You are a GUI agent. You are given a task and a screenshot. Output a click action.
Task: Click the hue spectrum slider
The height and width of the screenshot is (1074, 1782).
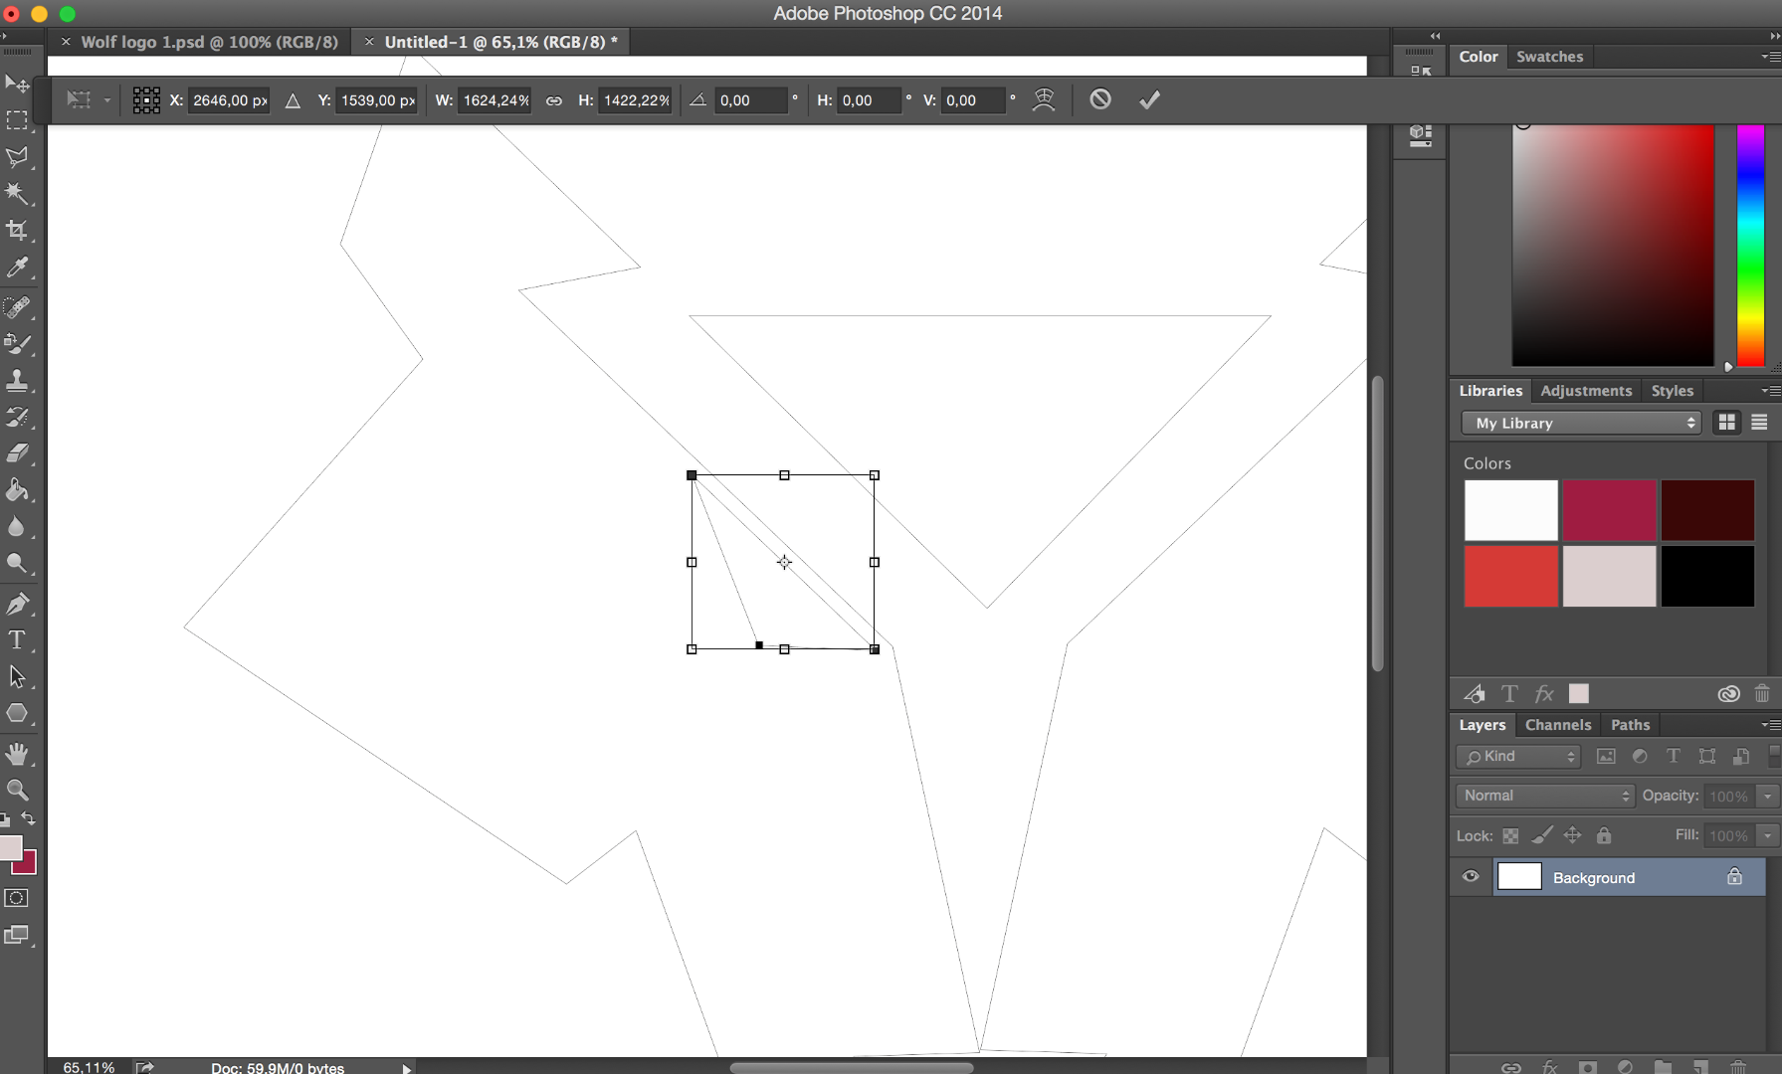(x=1750, y=245)
